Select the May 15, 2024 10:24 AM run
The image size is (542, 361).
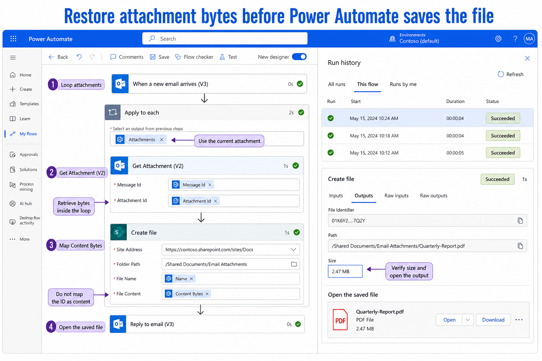click(427, 118)
